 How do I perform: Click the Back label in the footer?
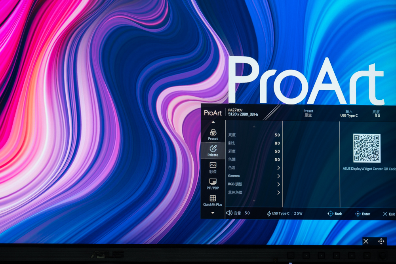click(x=338, y=214)
